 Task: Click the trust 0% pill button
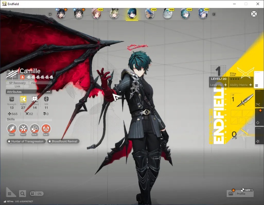point(36,194)
